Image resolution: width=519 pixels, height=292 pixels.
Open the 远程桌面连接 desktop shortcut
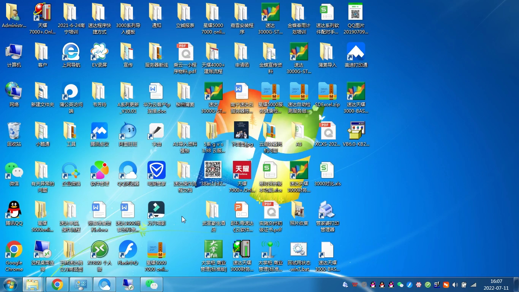(43, 256)
